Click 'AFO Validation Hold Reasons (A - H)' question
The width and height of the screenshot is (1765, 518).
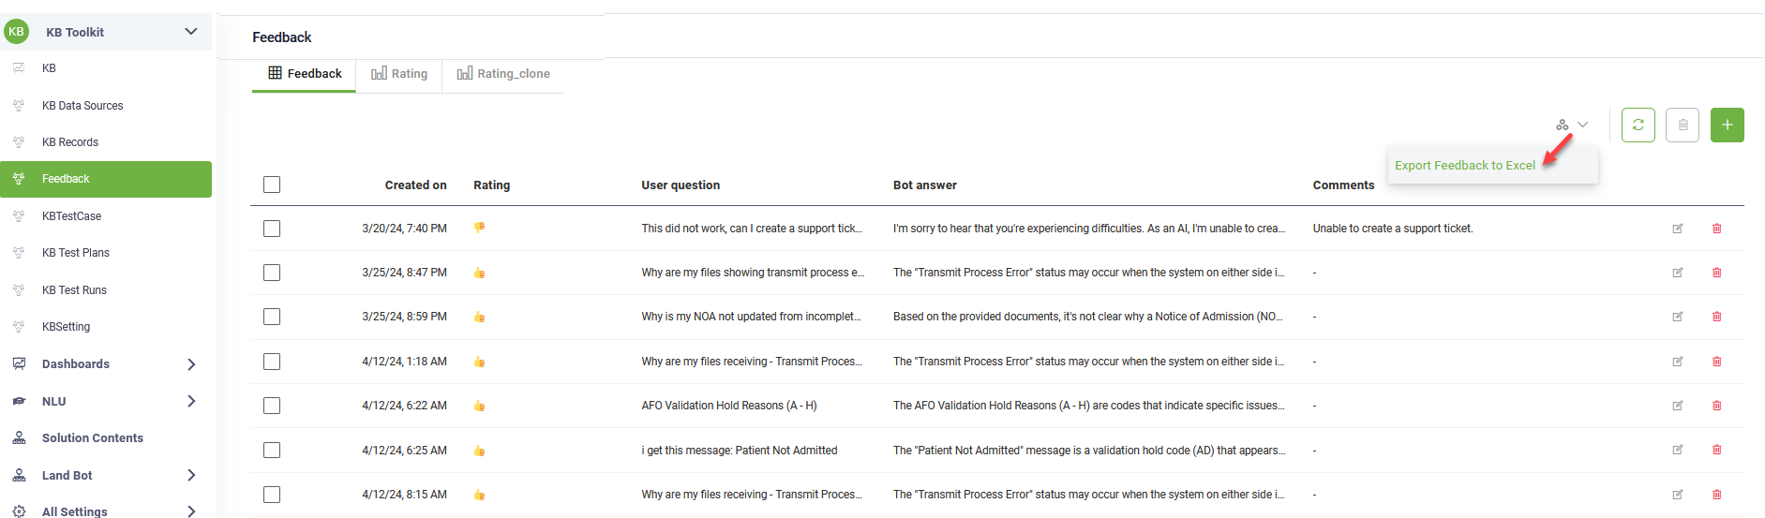coord(729,406)
